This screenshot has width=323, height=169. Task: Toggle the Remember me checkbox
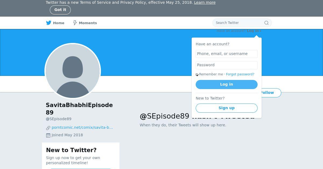coord(197,75)
